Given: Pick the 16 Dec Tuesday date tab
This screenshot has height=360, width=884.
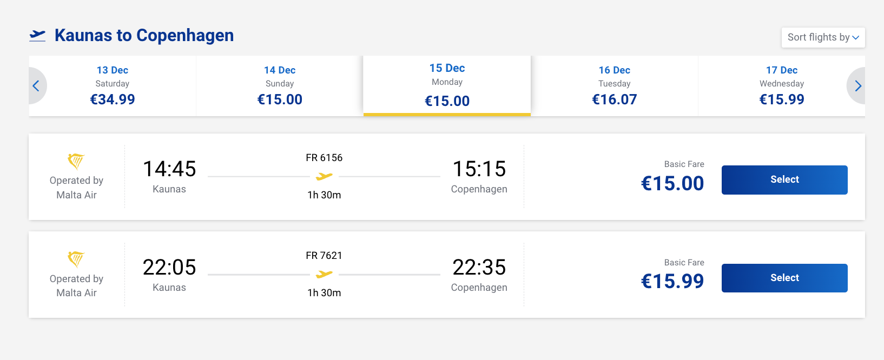Looking at the screenshot, I should point(614,85).
